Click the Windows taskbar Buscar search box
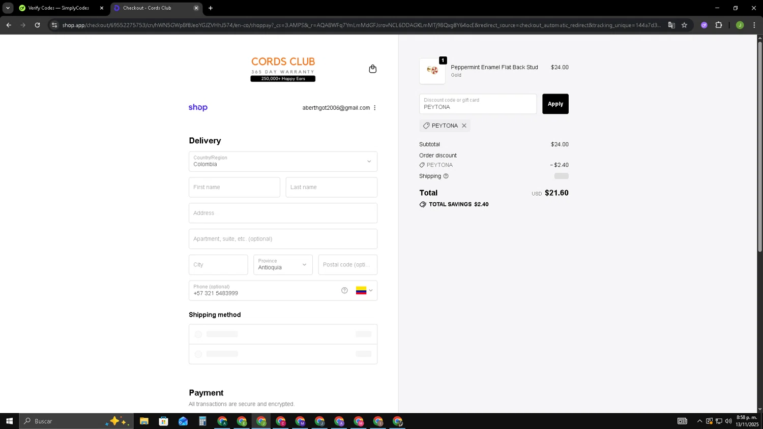763x429 pixels. (x=76, y=421)
